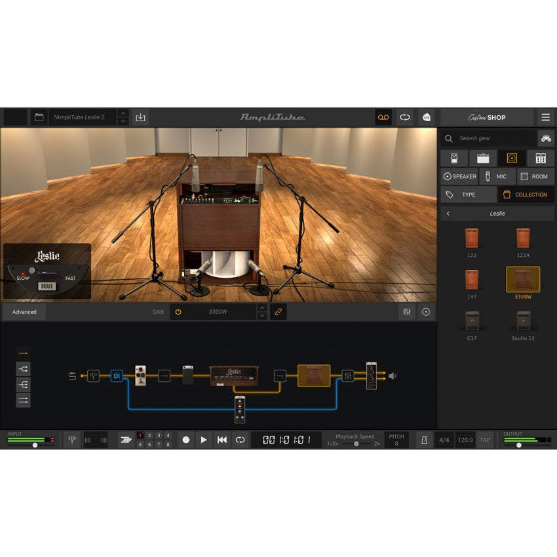Open the tuner in bottom bar
Viewport: 557px width, 557px height.
pos(72,440)
